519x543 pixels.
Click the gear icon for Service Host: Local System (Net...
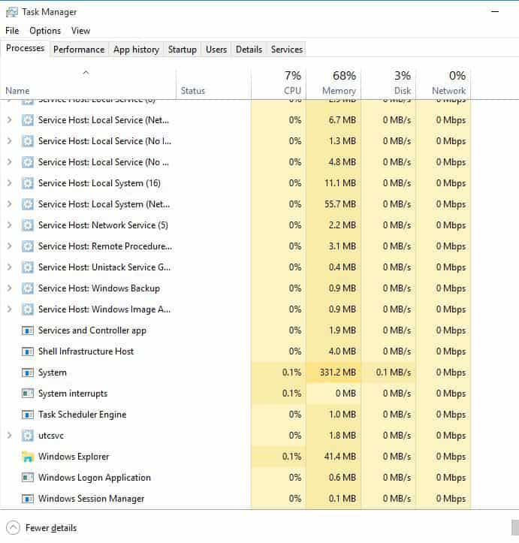tap(27, 204)
